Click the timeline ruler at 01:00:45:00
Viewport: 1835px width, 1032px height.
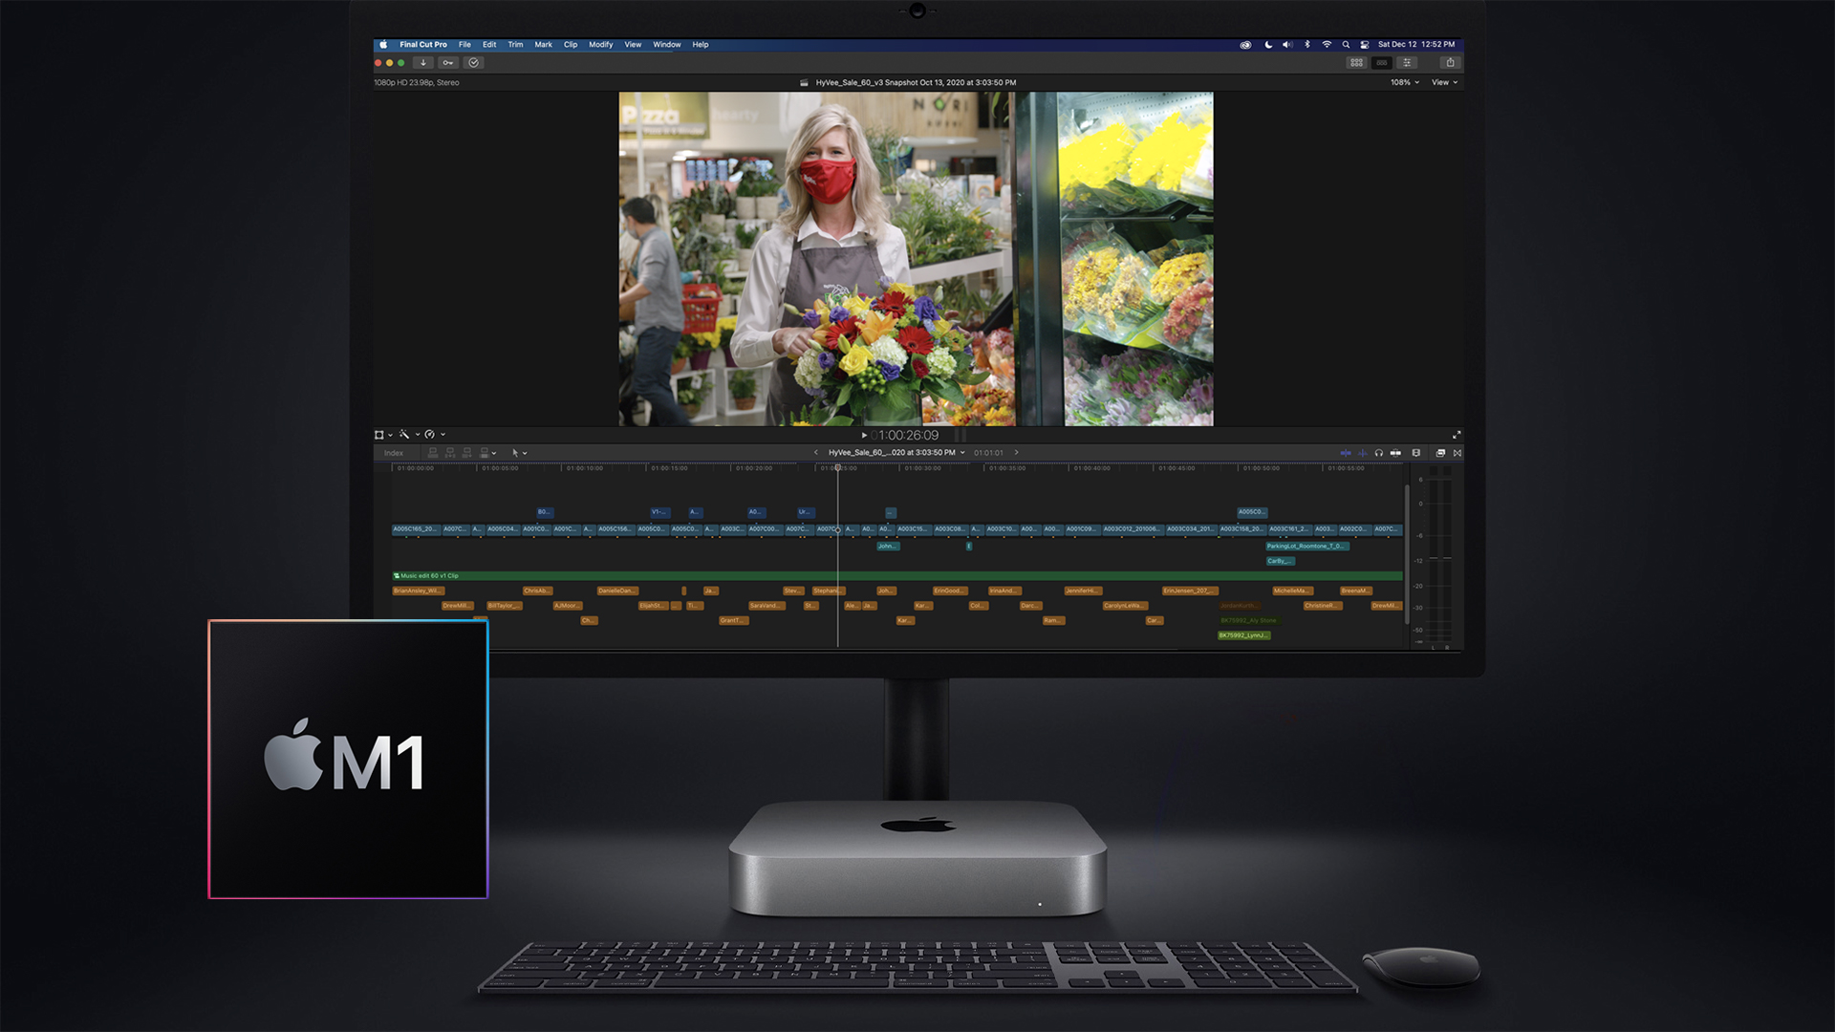pos(1177,468)
